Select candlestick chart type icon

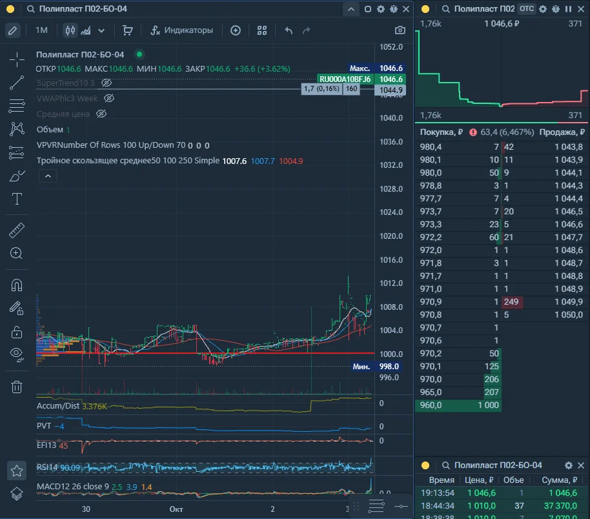click(x=70, y=30)
